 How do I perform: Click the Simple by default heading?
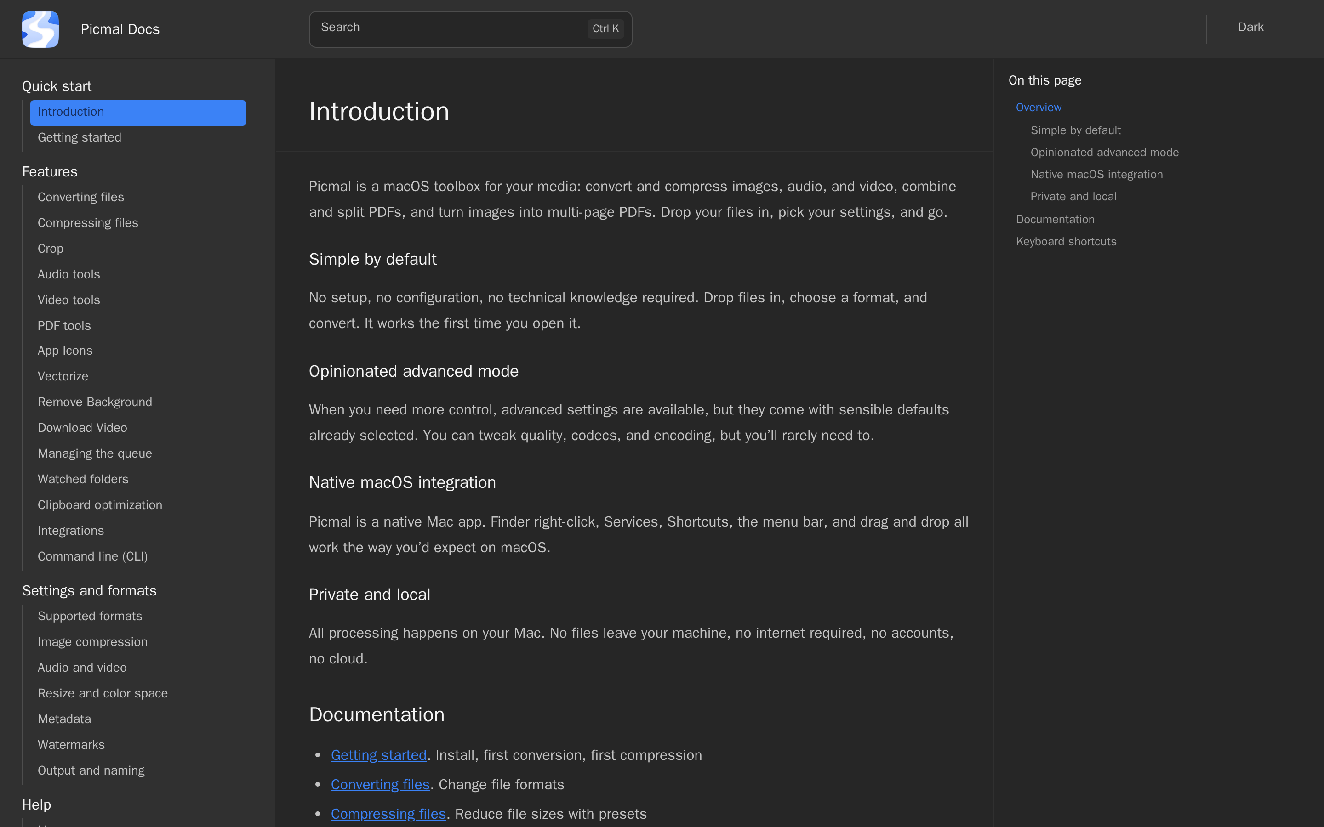coord(372,259)
